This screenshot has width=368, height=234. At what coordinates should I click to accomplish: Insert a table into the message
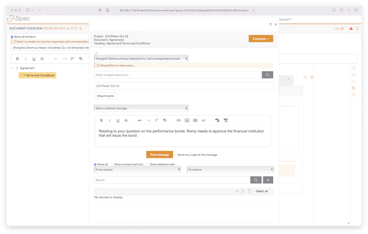[x=195, y=120]
